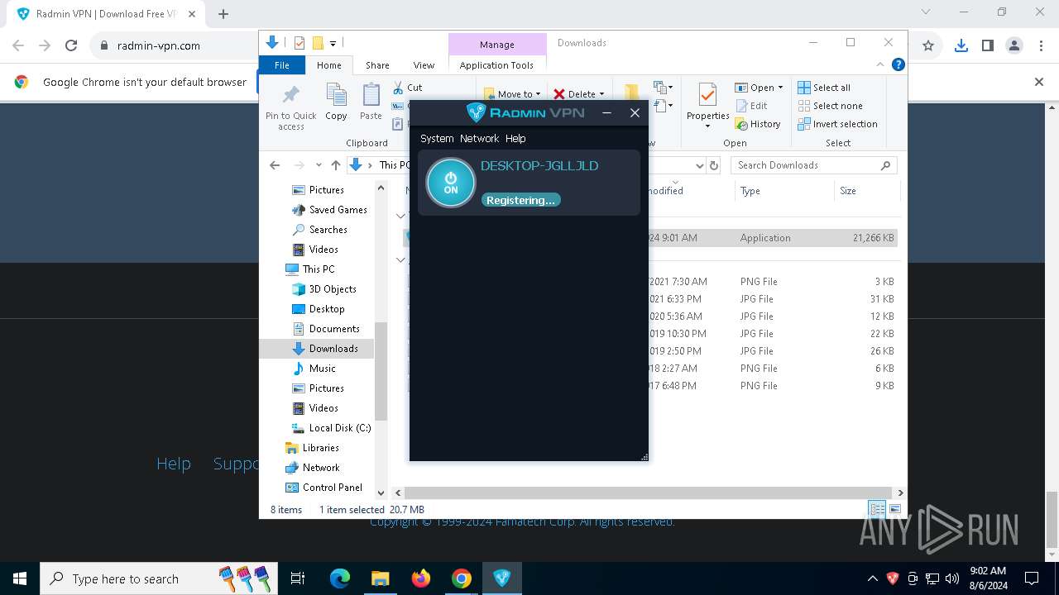The width and height of the screenshot is (1059, 595).
Task: Click the File Explorer Help question icon
Action: click(x=898, y=64)
